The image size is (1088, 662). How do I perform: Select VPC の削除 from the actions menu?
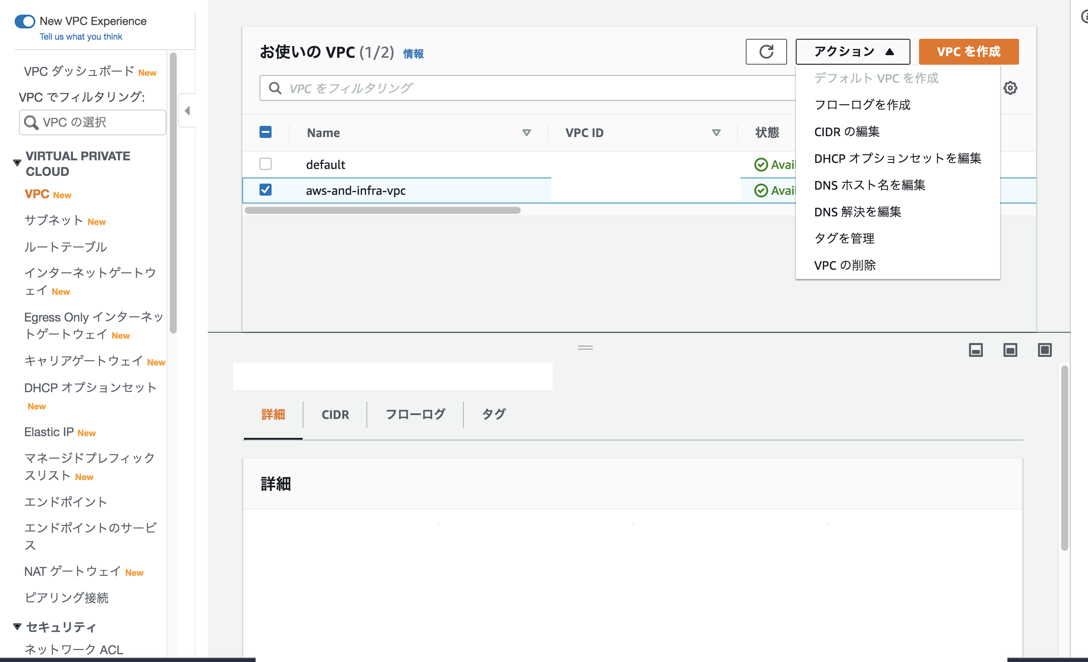pos(845,265)
